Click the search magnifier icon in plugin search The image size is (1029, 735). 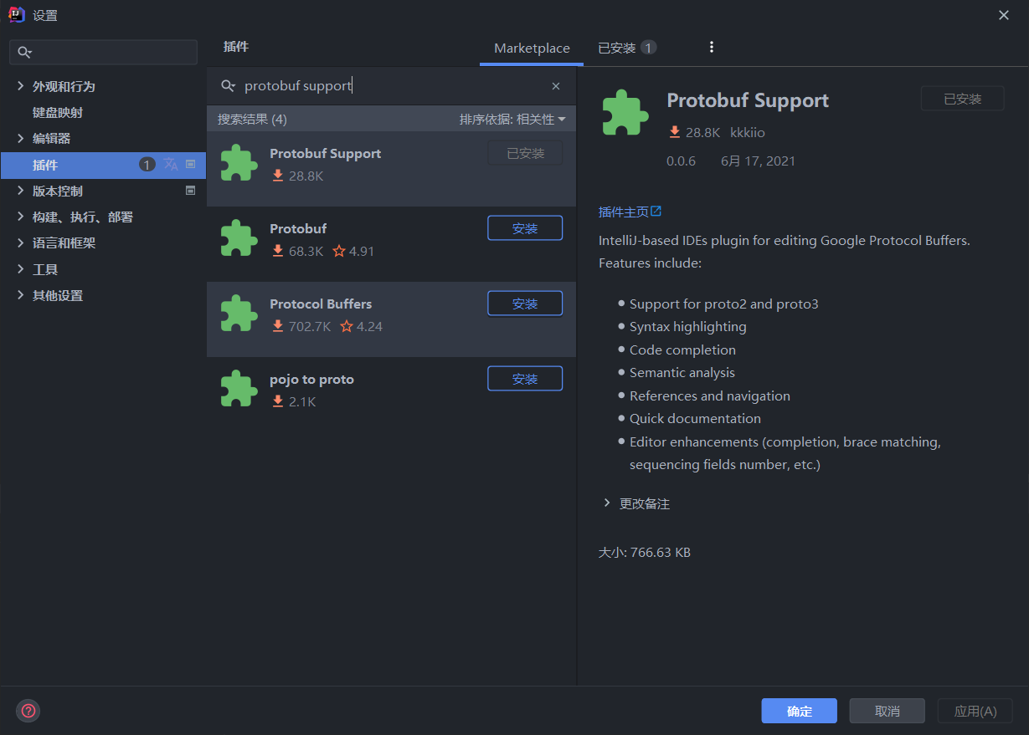tap(228, 86)
